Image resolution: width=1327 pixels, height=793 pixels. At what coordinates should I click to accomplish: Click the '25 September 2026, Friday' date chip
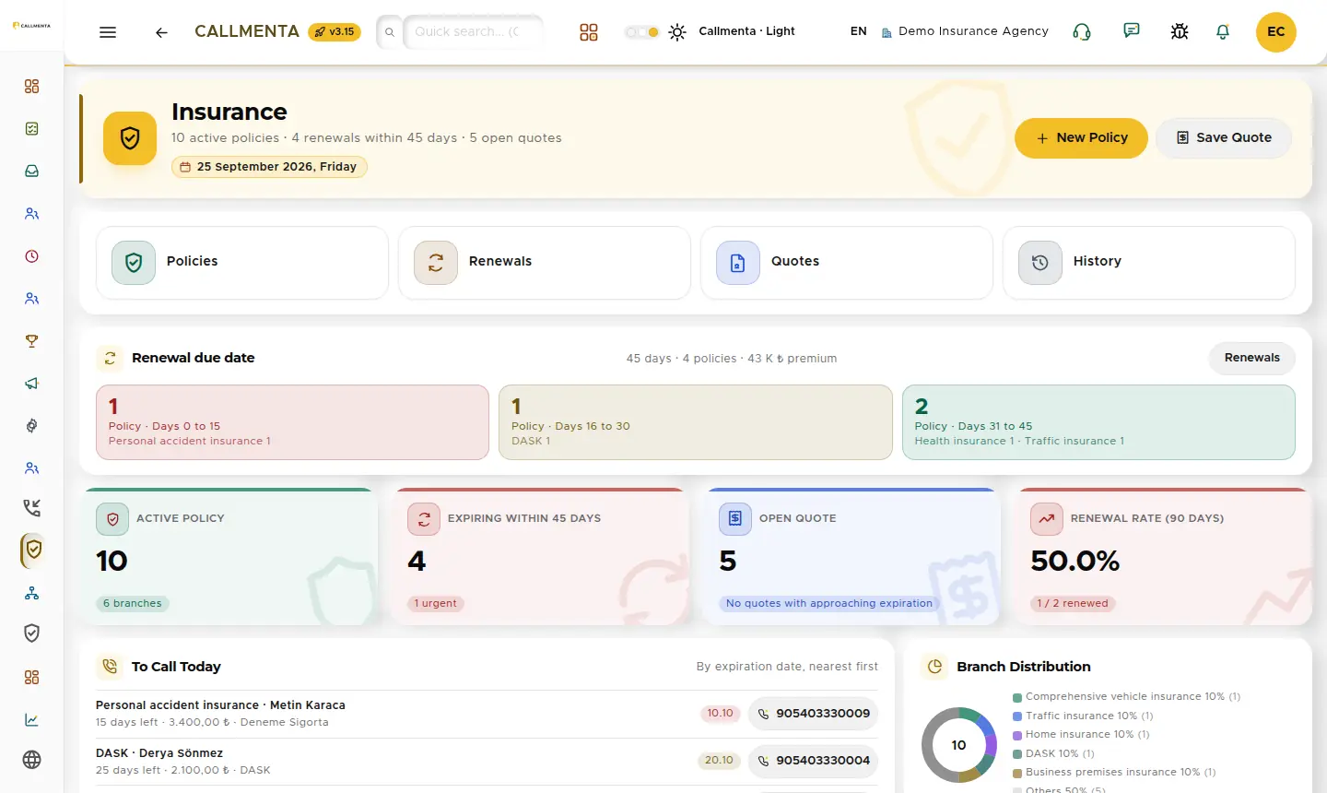269,168
